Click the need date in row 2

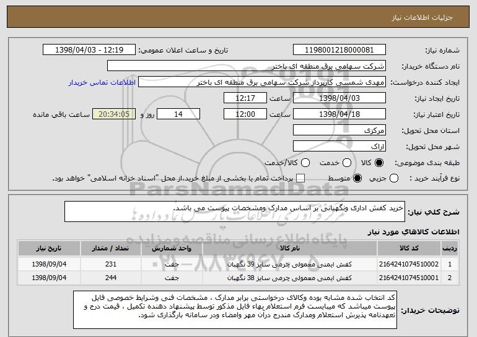[49, 278]
